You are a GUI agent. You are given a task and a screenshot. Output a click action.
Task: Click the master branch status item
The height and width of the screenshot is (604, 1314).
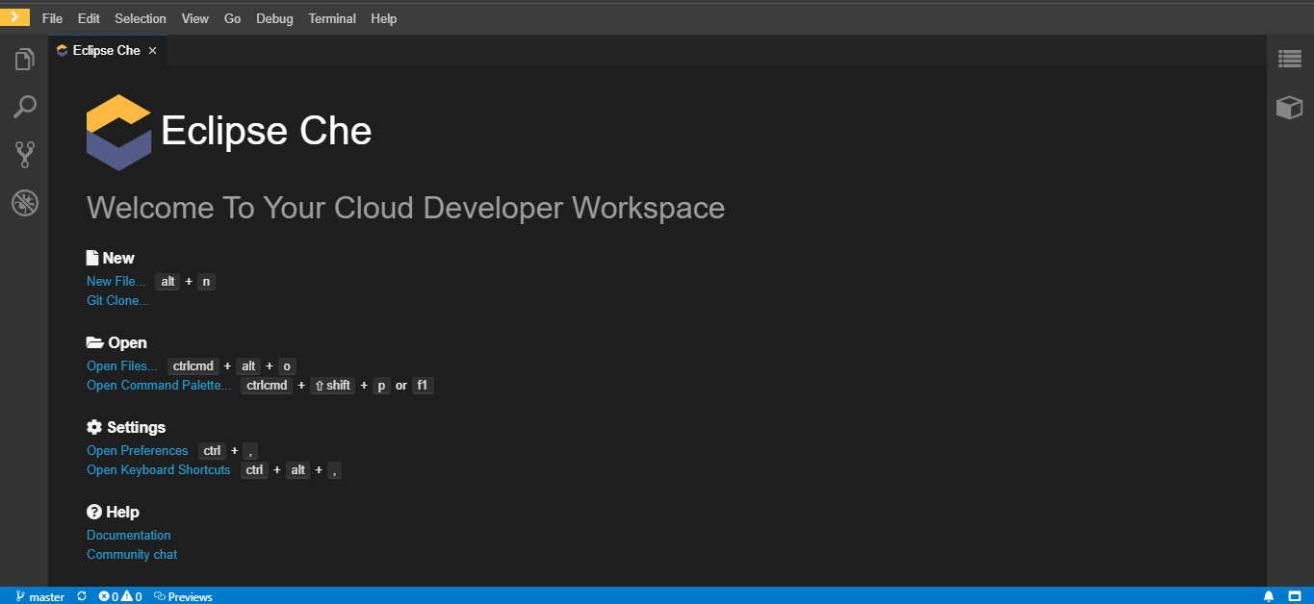39,596
